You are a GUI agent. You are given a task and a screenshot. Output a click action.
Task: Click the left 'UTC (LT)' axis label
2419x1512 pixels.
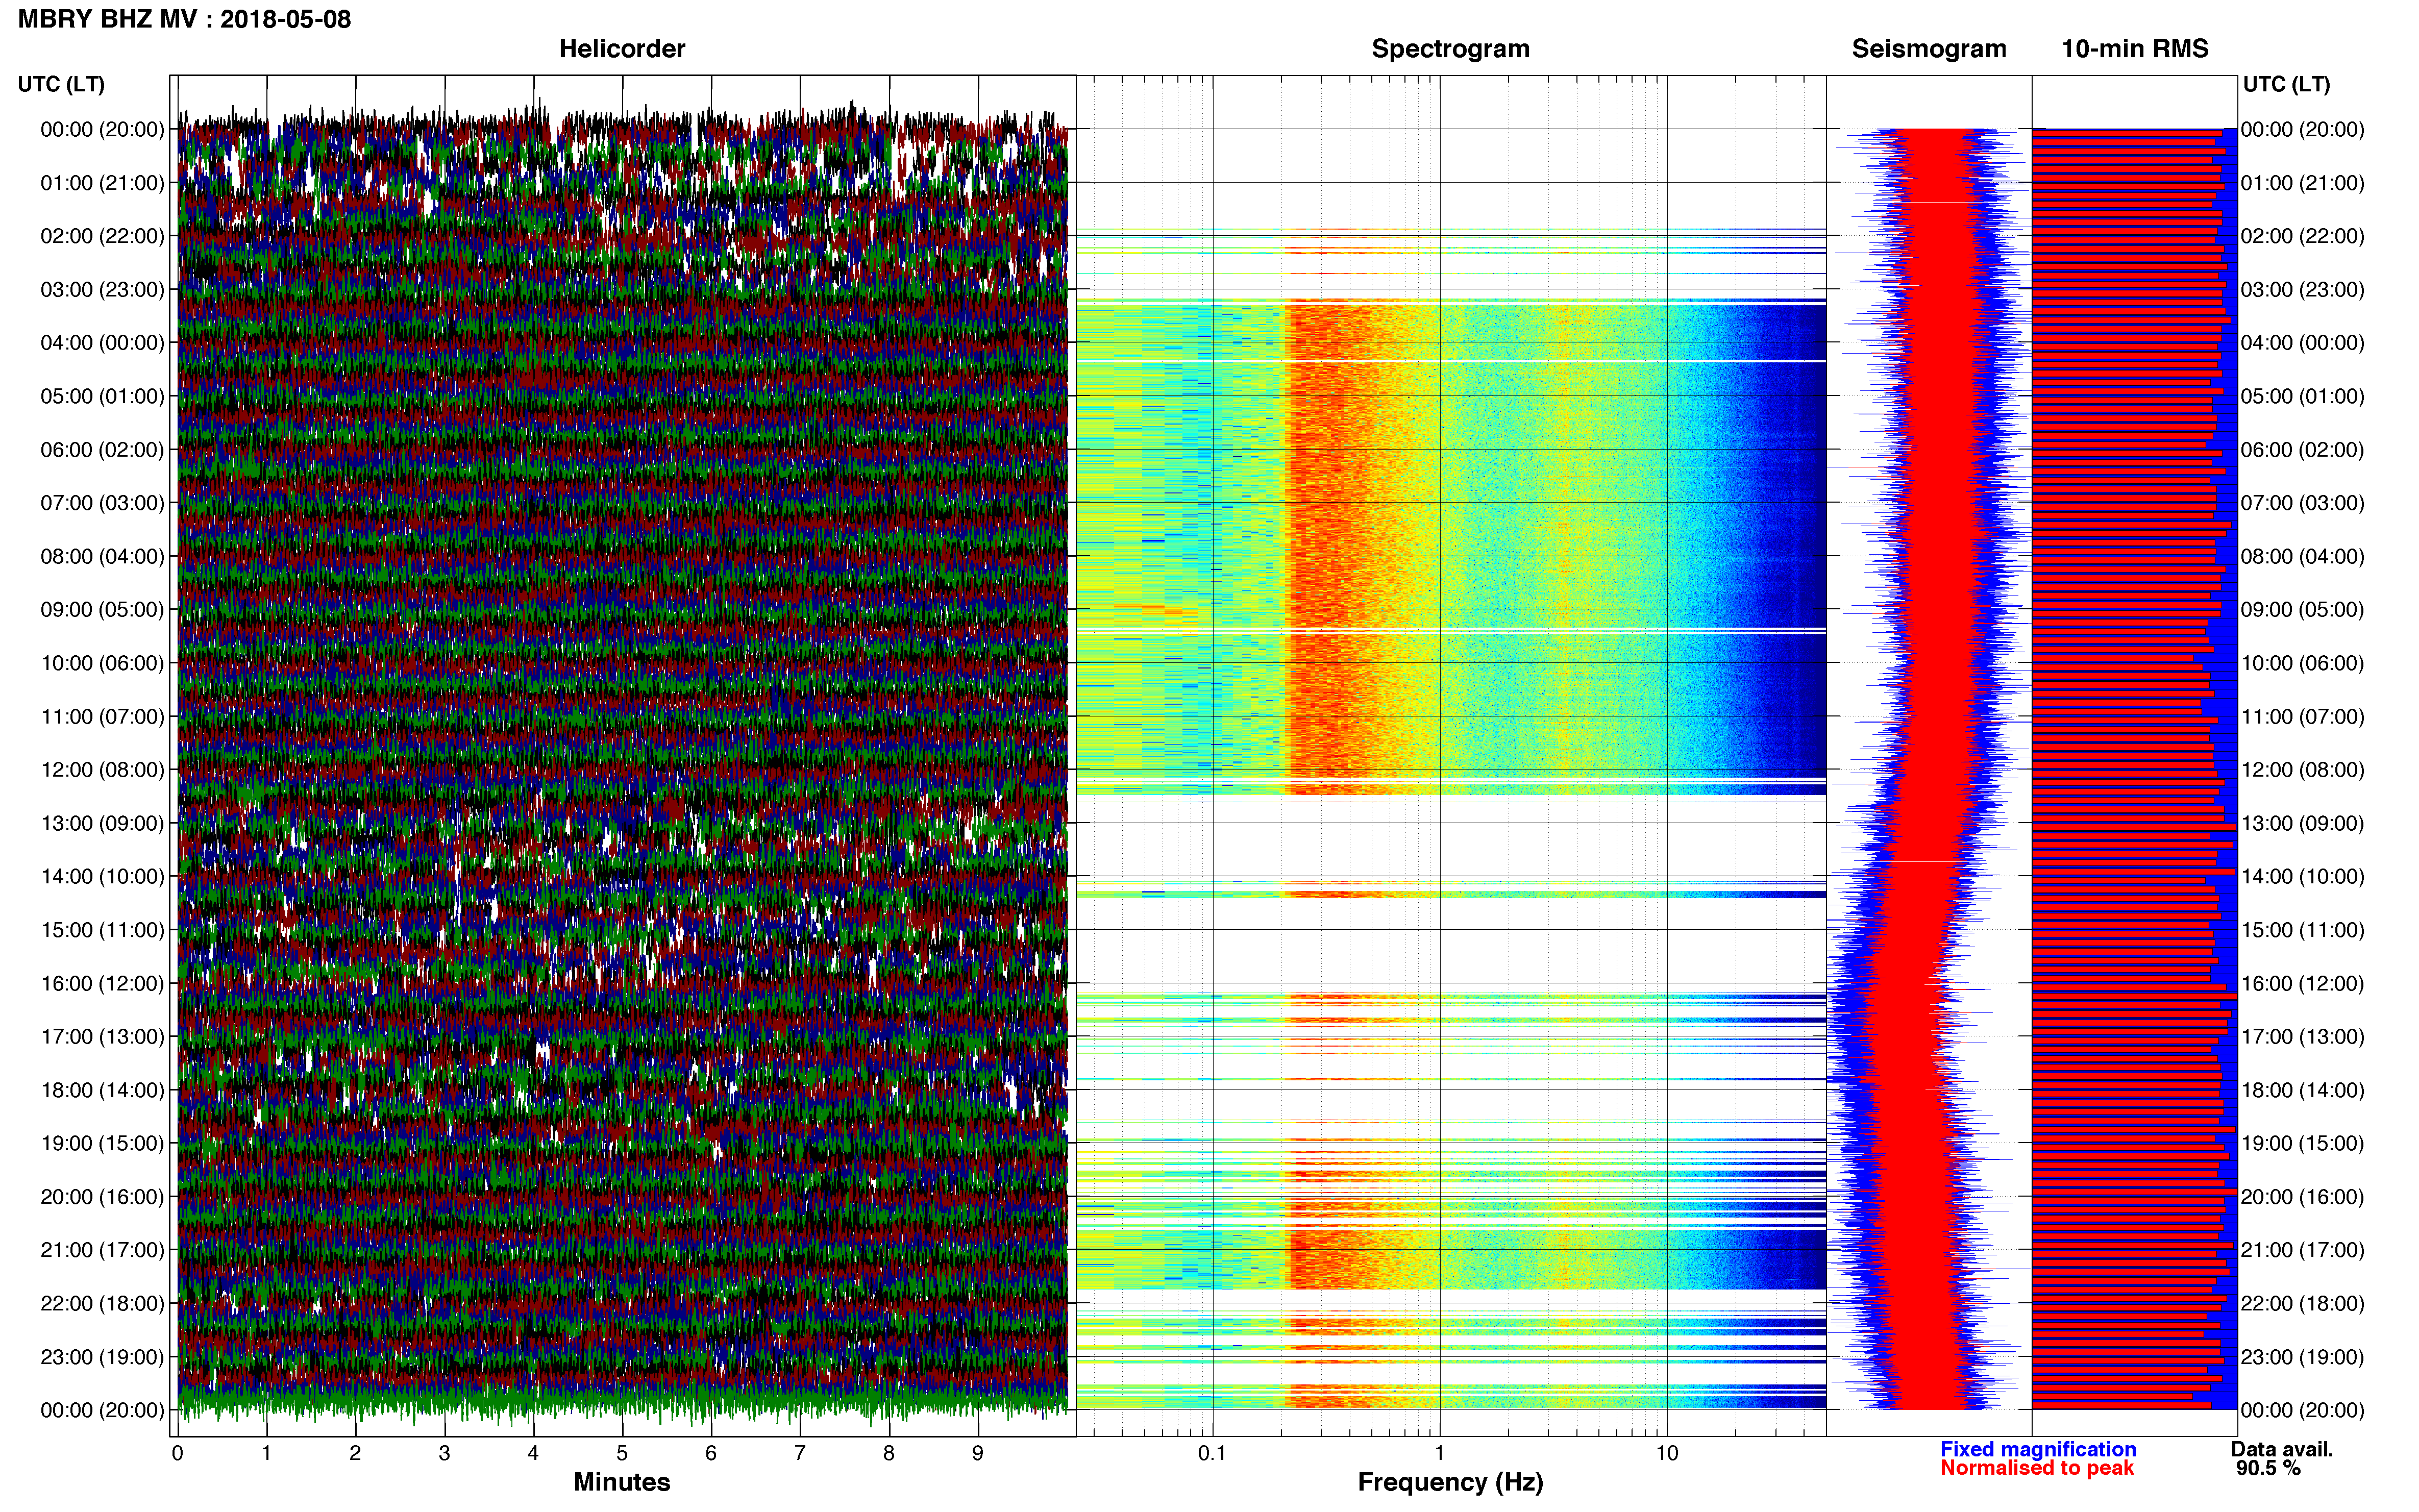(61, 84)
